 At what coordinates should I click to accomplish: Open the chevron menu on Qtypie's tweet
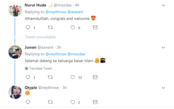tap(163, 88)
